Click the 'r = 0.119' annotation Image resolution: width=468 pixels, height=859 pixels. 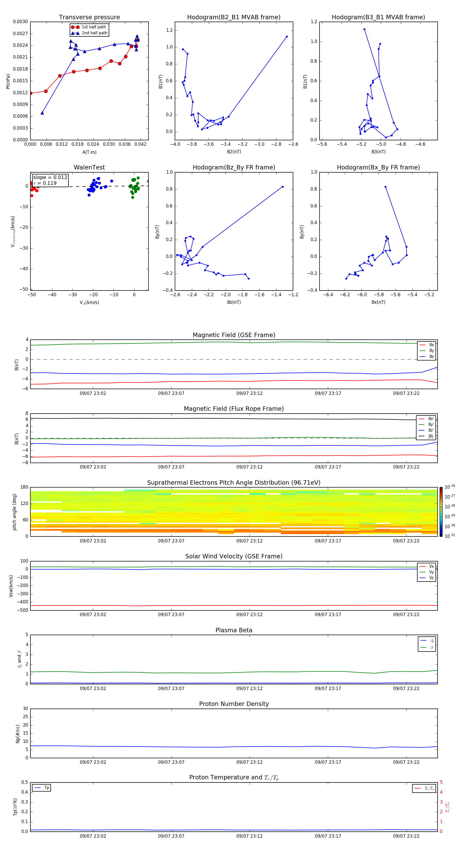pos(45,183)
